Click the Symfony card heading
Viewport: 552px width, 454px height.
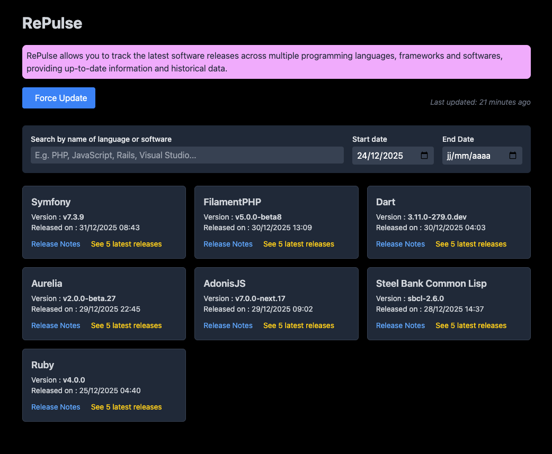click(x=51, y=202)
